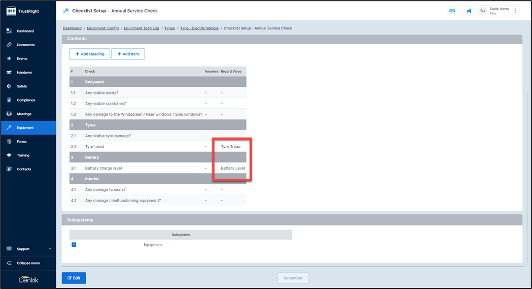Screen dimensions: 532x289
Task: Select the 'Battery charge level' check
Action: tap(158, 168)
